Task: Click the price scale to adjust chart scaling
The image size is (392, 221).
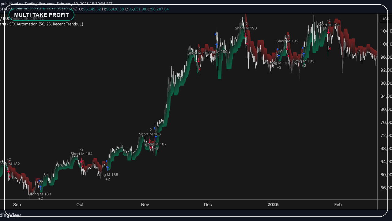Action: [385, 107]
